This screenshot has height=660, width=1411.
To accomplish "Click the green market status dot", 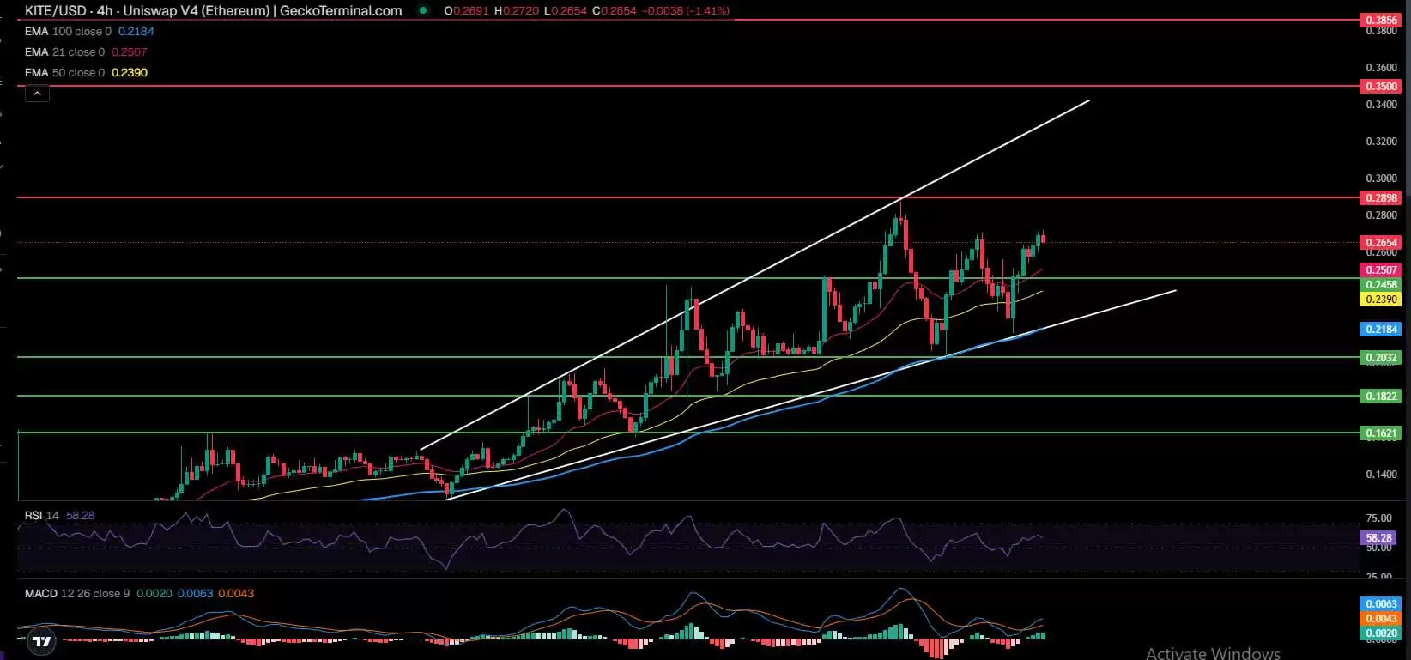I will click(x=422, y=10).
